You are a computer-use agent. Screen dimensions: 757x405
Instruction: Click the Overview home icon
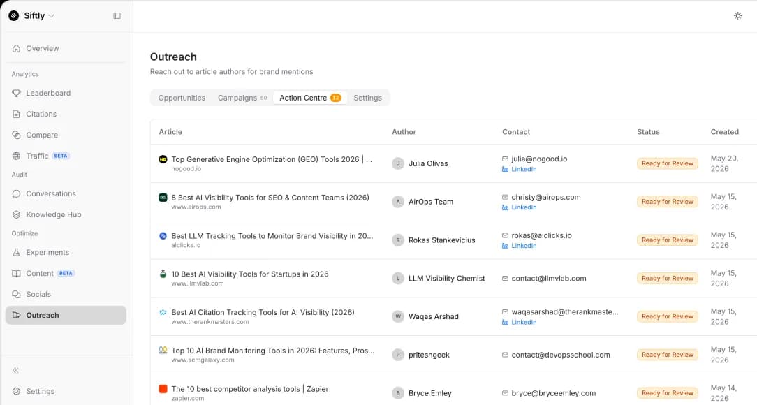coord(16,48)
